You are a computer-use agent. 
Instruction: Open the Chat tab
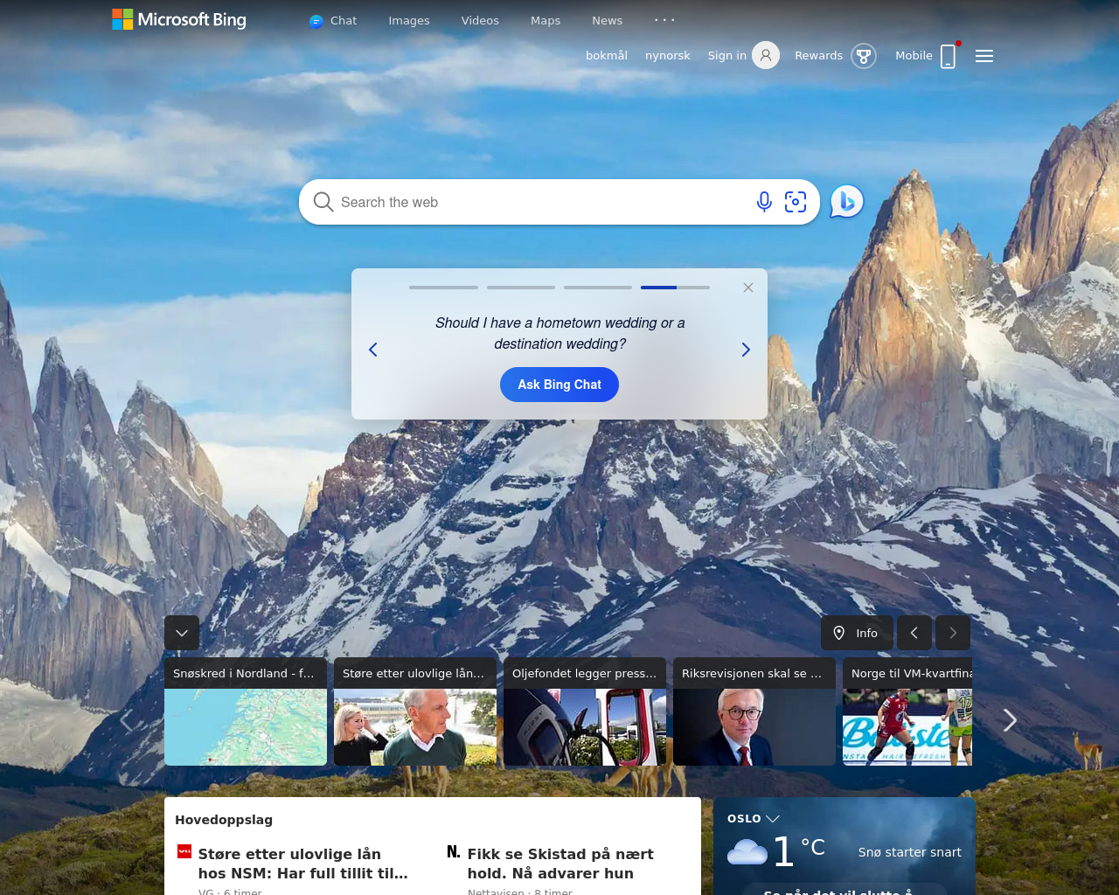333,21
